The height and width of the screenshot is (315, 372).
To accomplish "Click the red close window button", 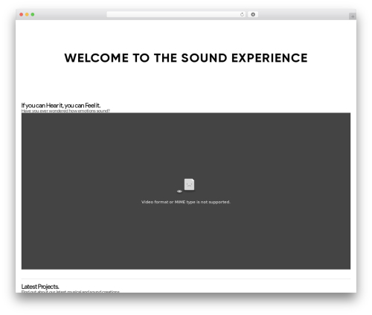I will click(x=22, y=15).
